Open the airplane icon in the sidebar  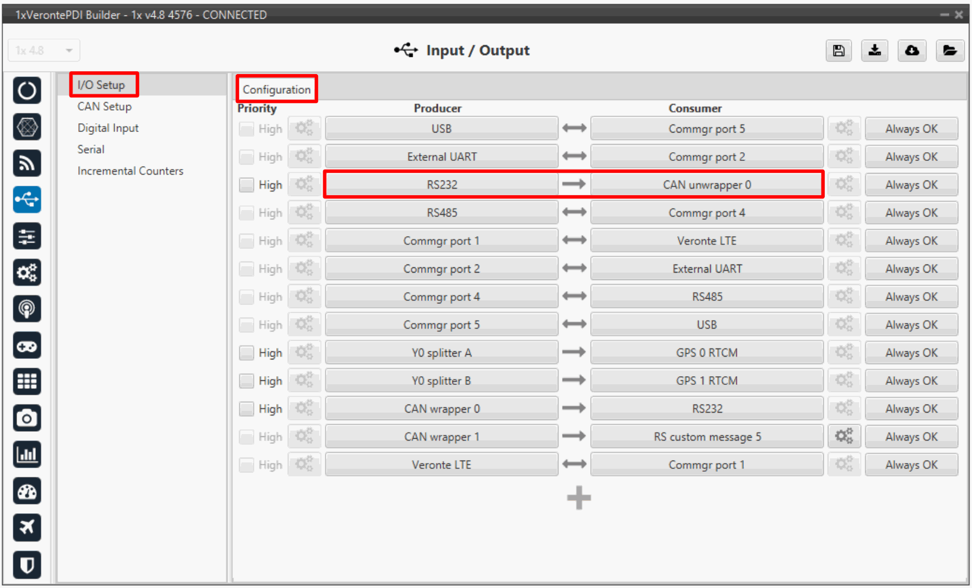pos(27,527)
